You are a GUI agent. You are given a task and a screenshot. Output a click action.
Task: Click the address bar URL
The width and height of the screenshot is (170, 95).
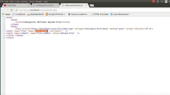coord(38,10)
